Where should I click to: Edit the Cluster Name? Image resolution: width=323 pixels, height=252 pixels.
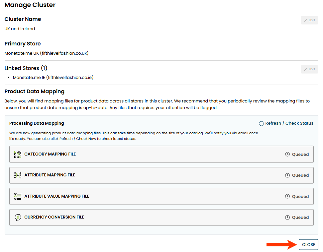(x=309, y=20)
